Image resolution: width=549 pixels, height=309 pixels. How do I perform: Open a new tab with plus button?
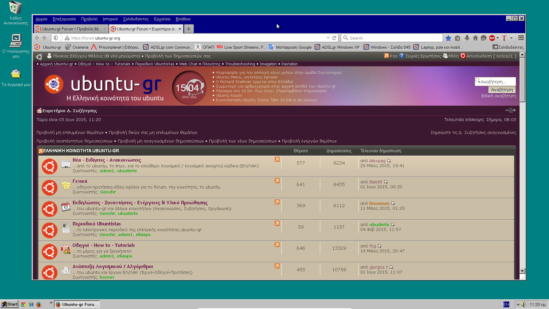(x=189, y=29)
